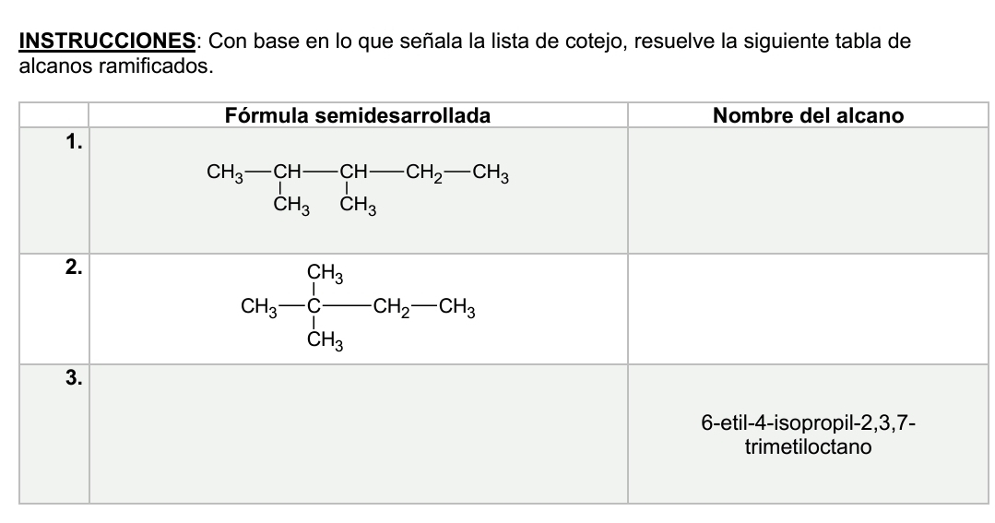
Task: Click the empty name cell for row 2
Action: pos(808,308)
